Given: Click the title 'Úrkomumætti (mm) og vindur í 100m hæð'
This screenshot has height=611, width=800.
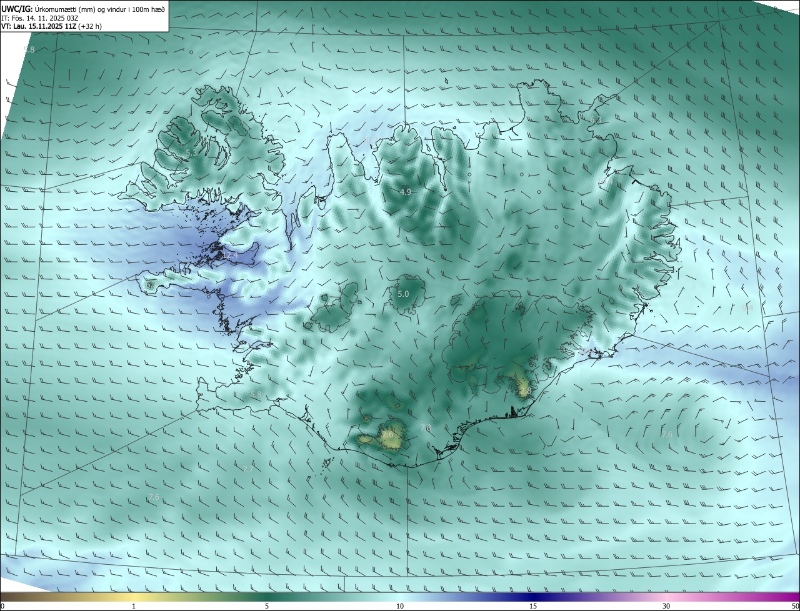Looking at the screenshot, I should (99, 9).
